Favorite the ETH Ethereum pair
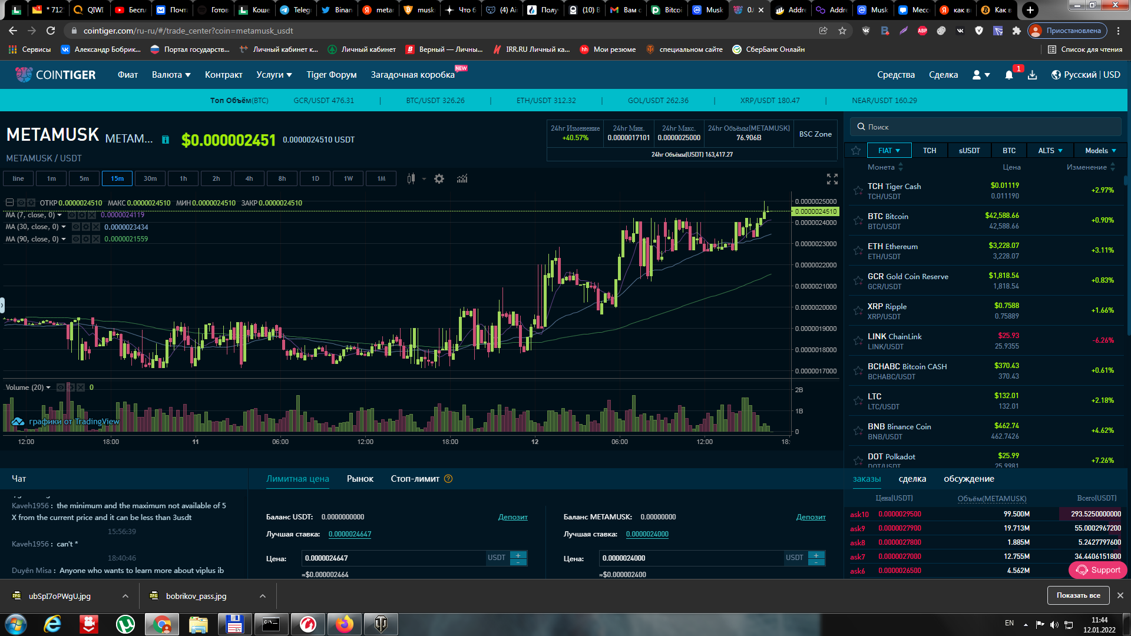Image resolution: width=1131 pixels, height=636 pixels. tap(858, 250)
